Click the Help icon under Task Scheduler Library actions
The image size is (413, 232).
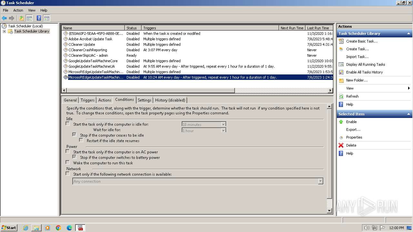(341, 104)
